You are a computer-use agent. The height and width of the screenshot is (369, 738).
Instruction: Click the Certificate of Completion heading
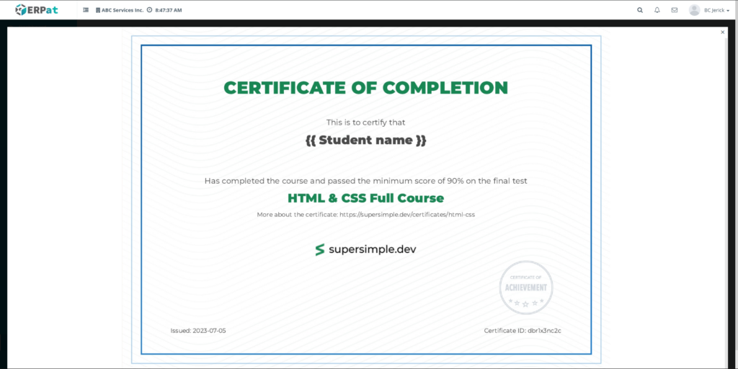tap(365, 88)
